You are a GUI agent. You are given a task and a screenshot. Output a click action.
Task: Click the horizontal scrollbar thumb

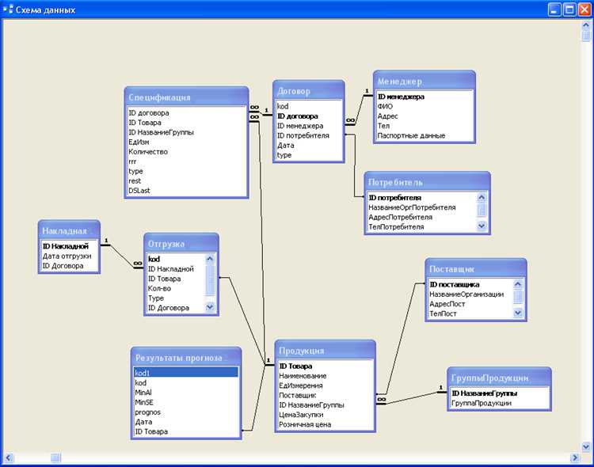click(55, 458)
